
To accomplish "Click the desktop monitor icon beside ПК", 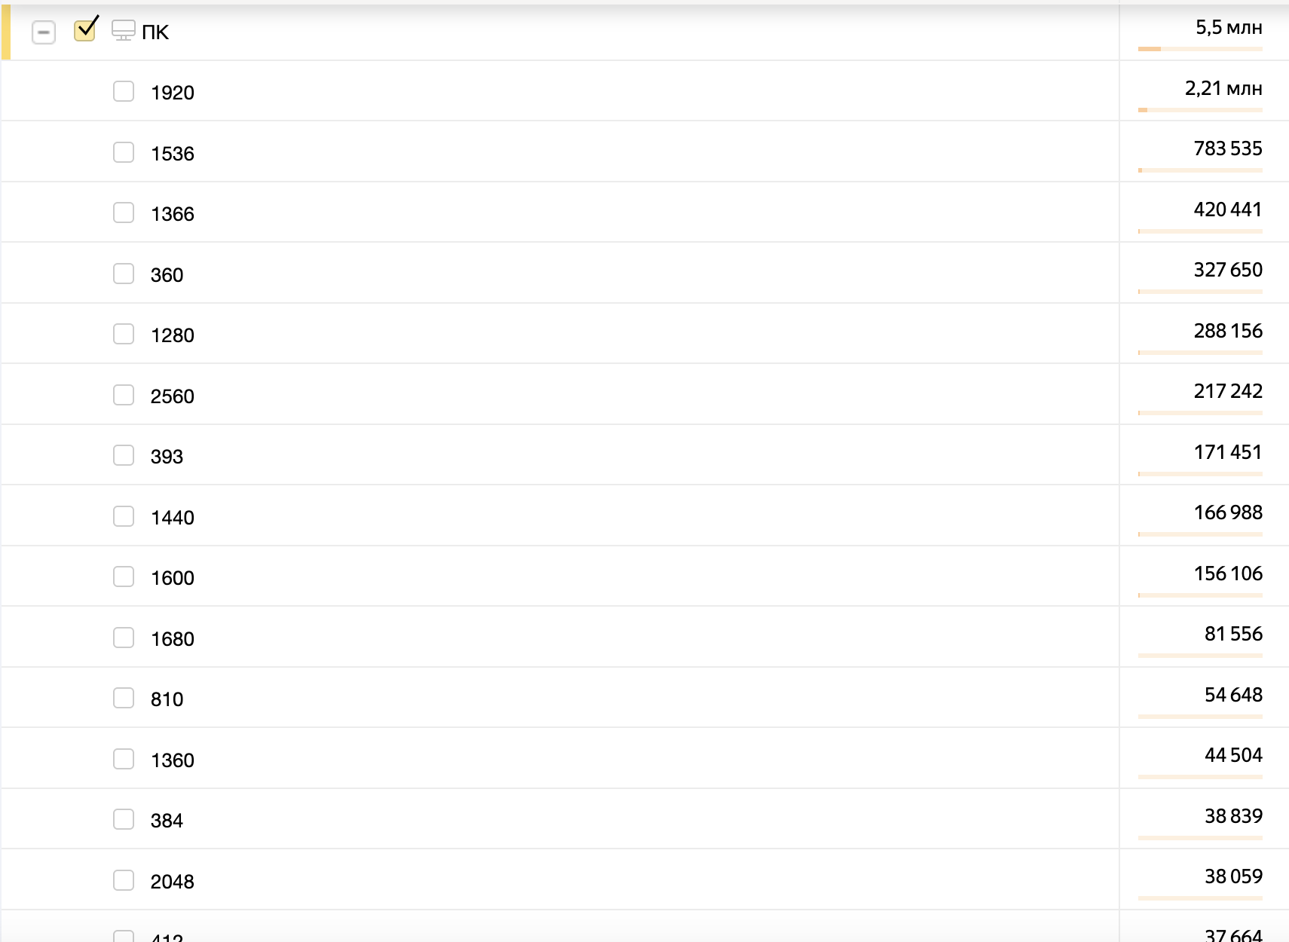I will click(x=124, y=31).
